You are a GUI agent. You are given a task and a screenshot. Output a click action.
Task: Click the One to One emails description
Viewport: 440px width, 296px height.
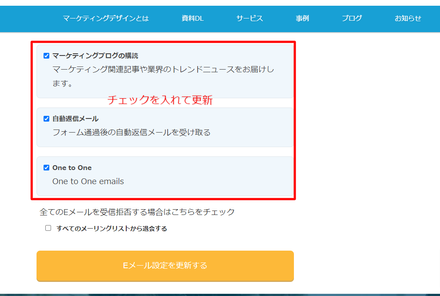(88, 181)
